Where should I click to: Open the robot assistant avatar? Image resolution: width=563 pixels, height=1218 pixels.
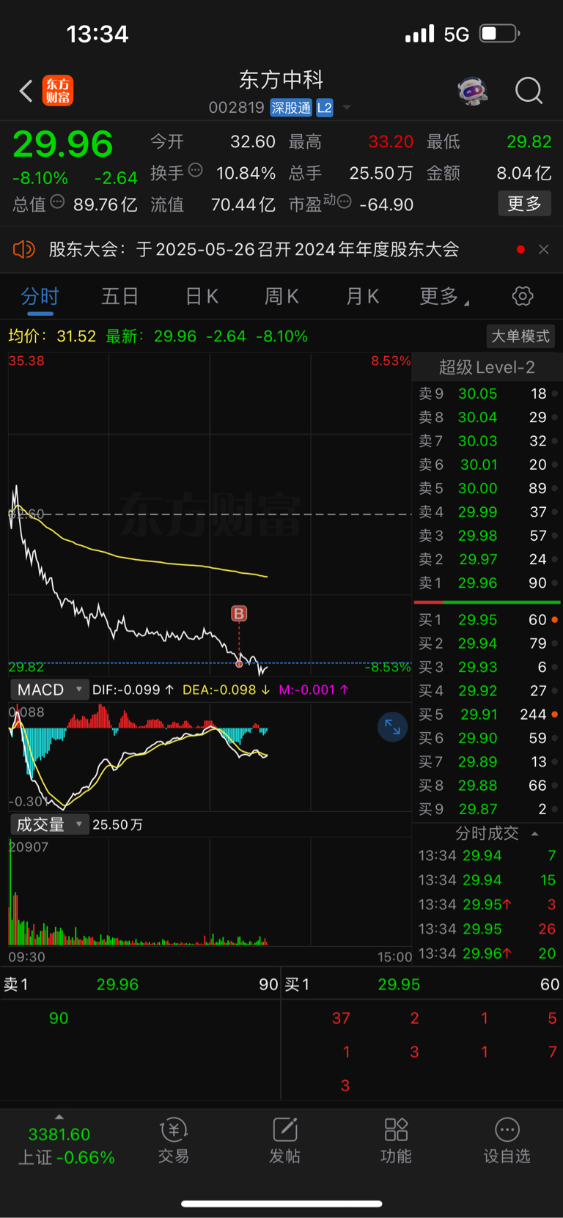coord(473,91)
